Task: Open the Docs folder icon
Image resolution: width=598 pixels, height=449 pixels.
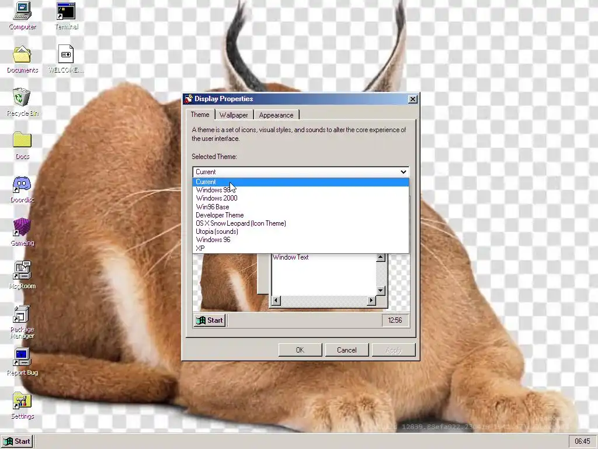Action: point(22,146)
